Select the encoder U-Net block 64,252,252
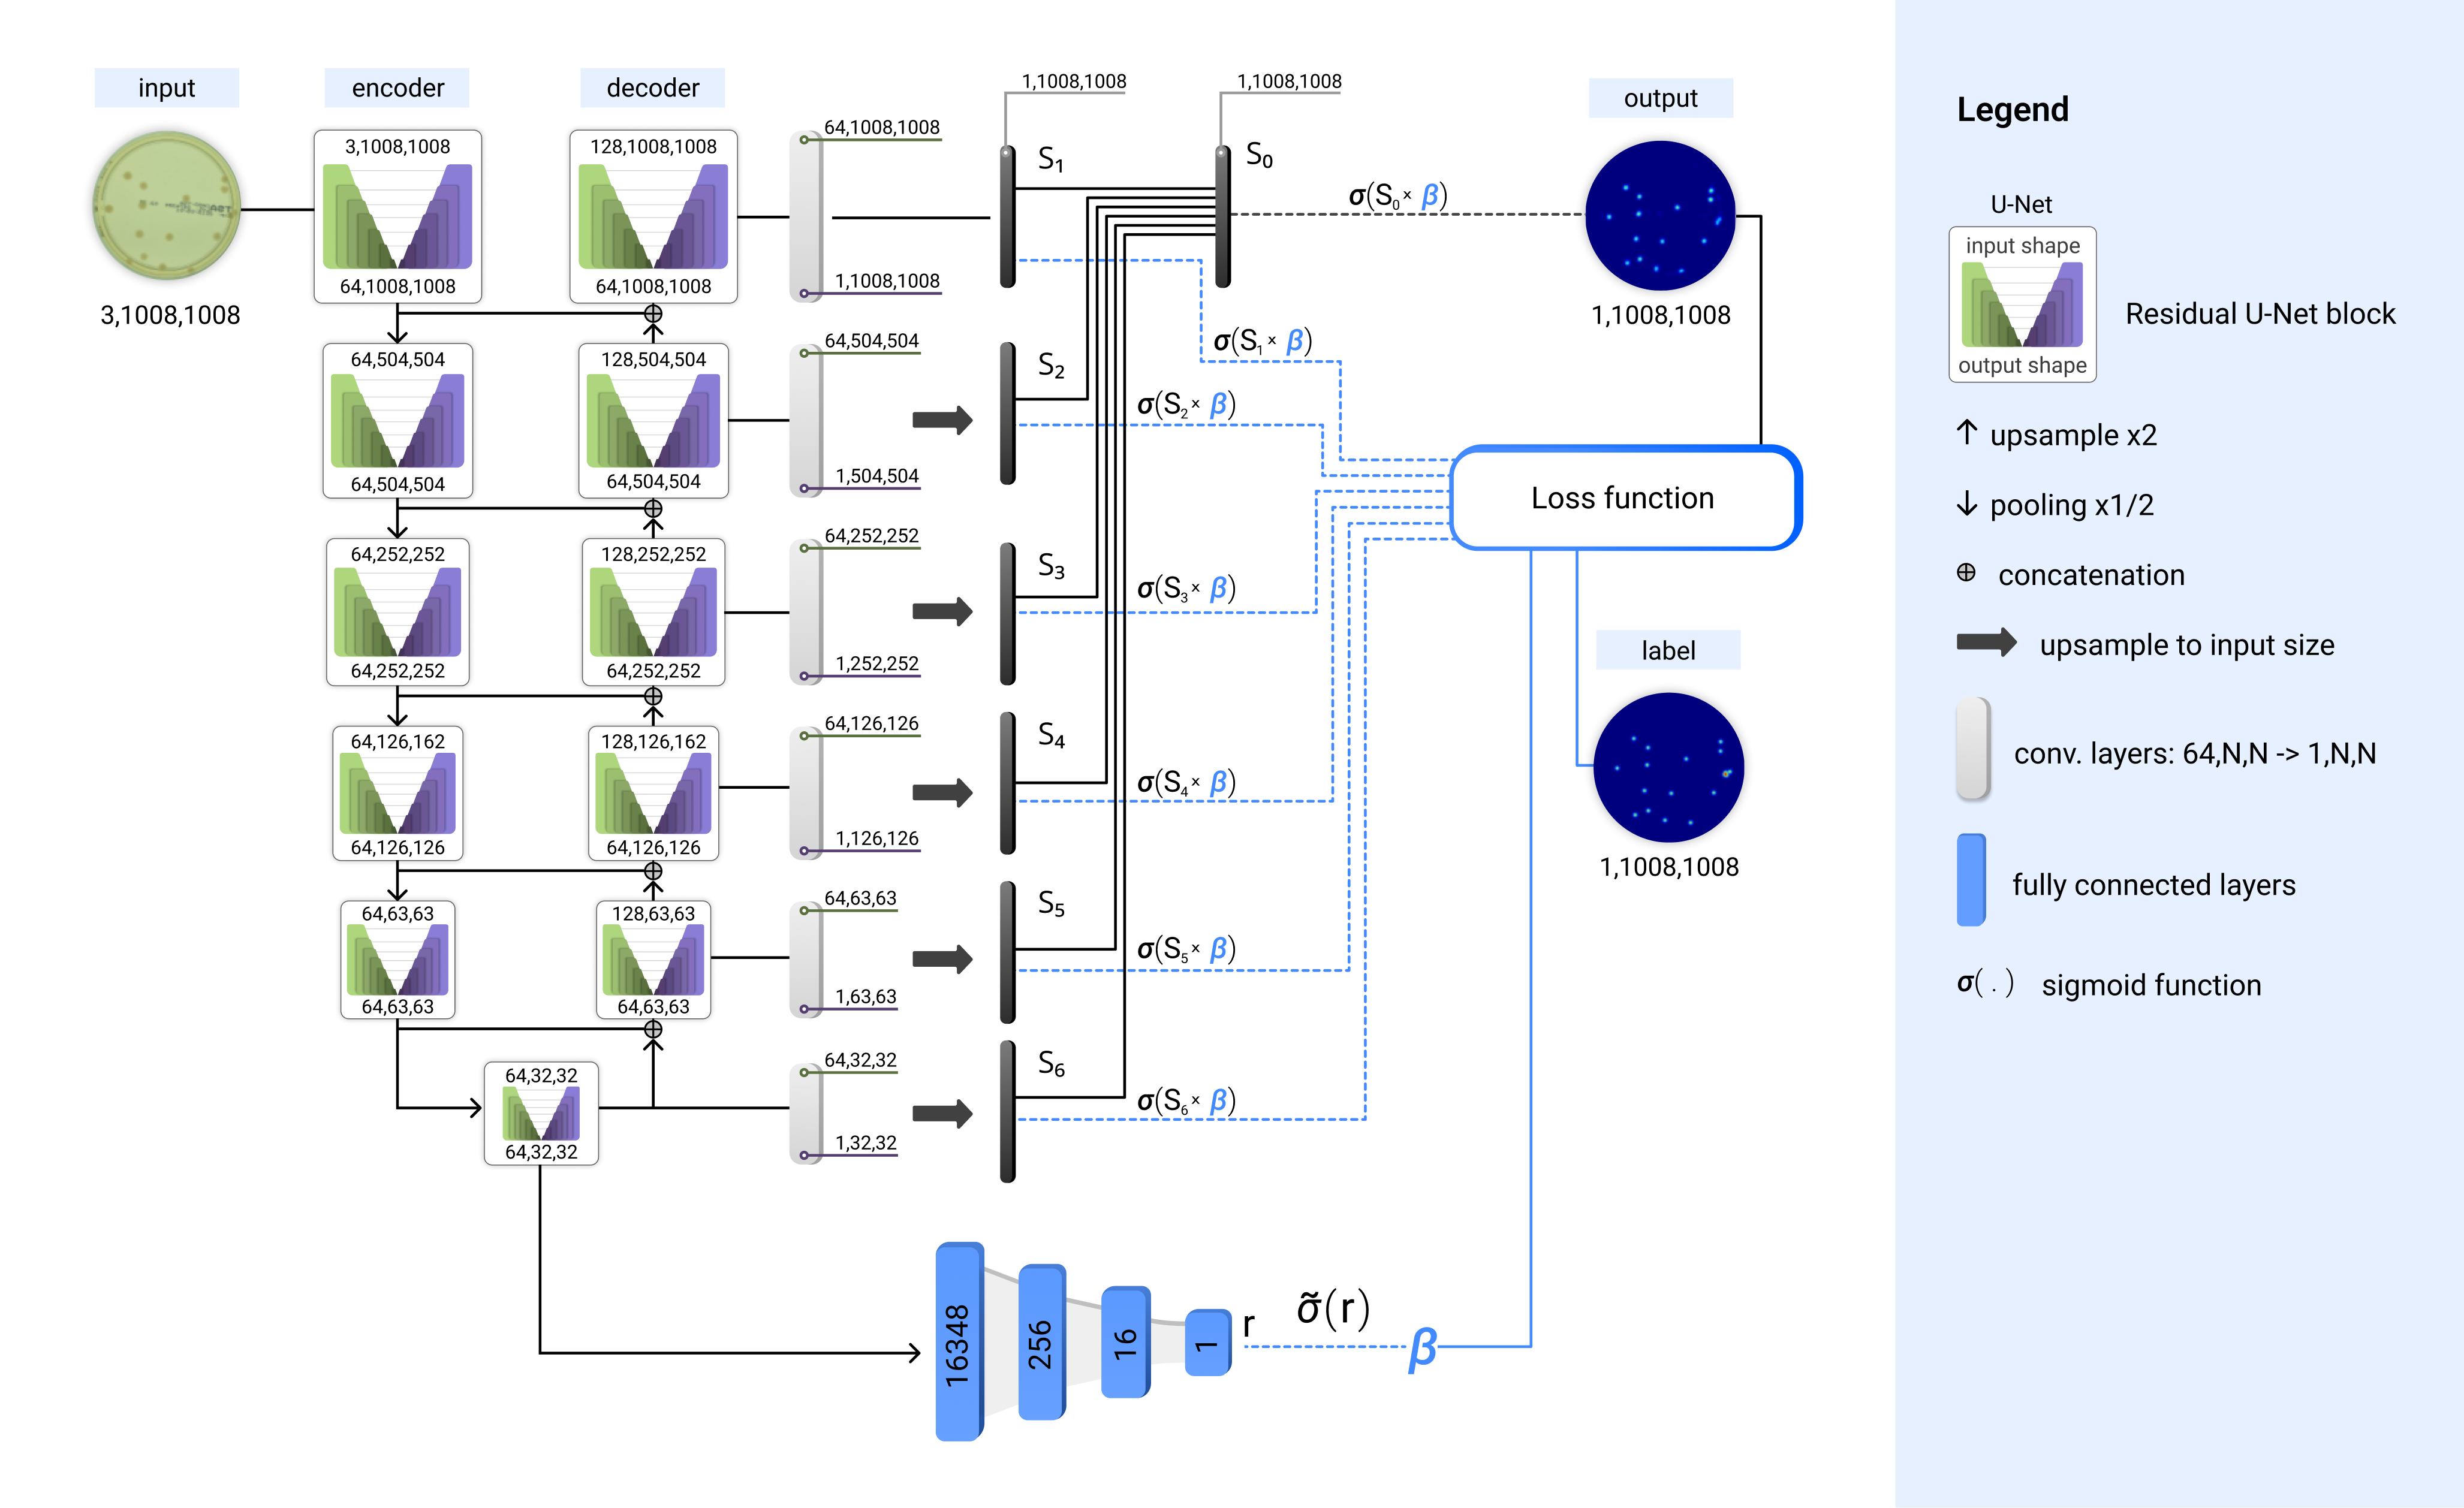The image size is (2464, 1508). click(398, 612)
